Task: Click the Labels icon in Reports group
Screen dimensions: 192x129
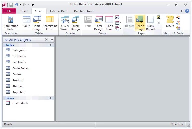Action: (158, 23)
